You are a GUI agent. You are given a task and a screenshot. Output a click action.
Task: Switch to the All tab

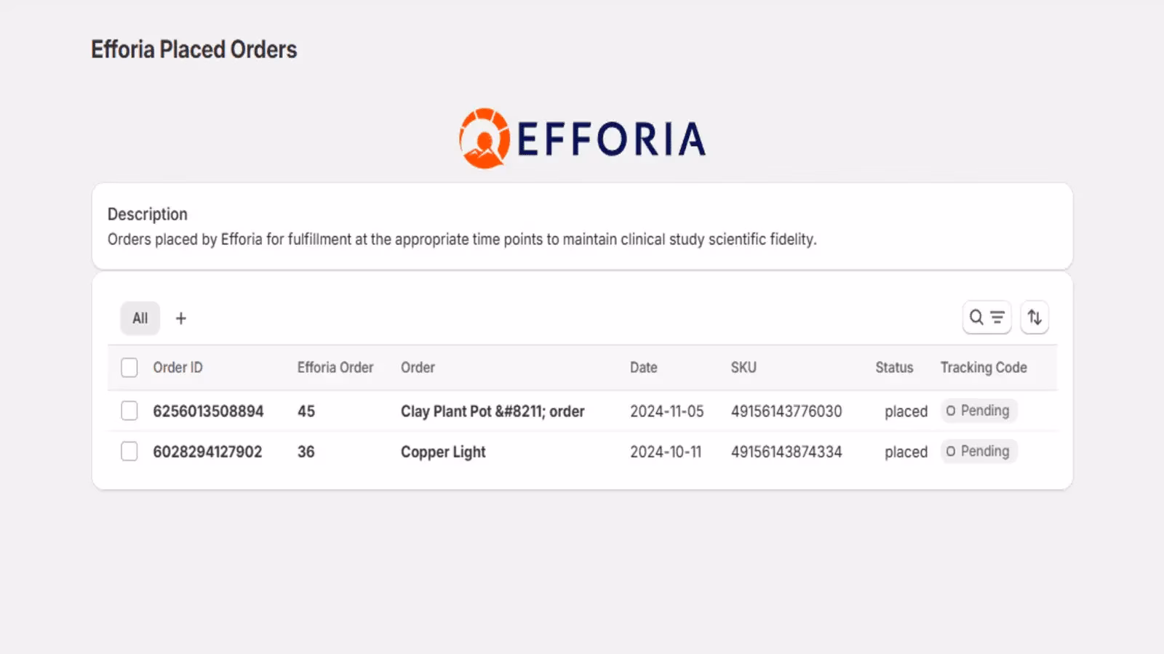[140, 318]
